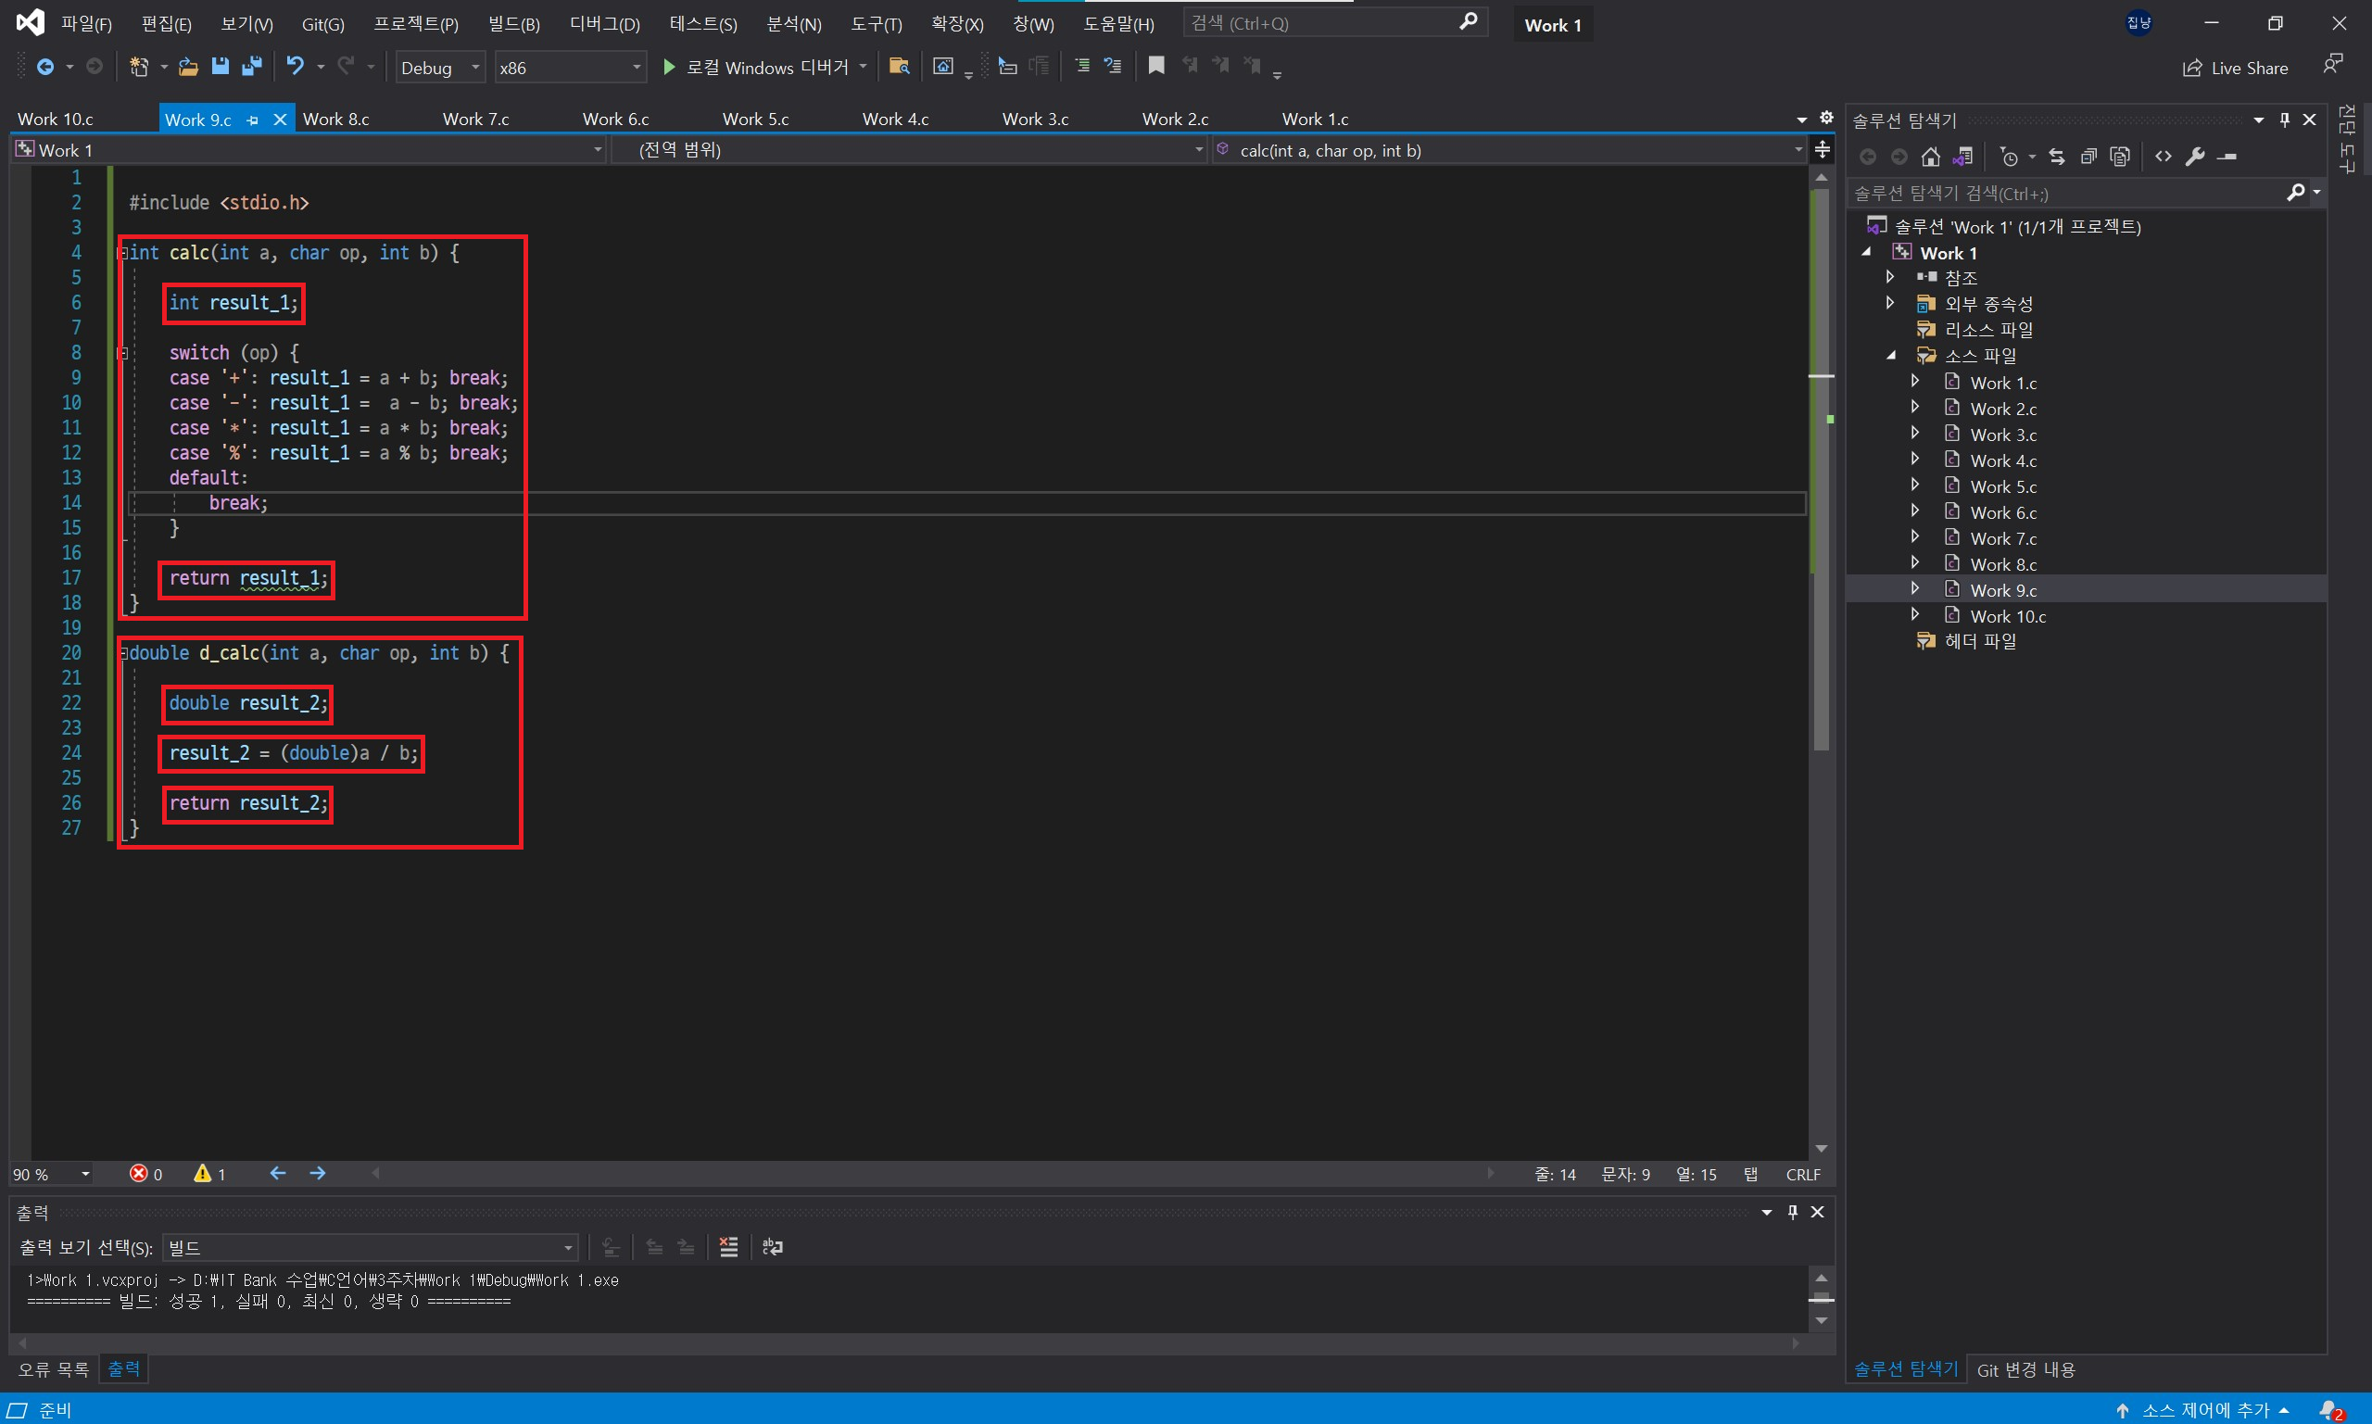Open properties wrench icon in Solution Explorer
Screen dimensions: 2372x1424
[x=2195, y=157]
